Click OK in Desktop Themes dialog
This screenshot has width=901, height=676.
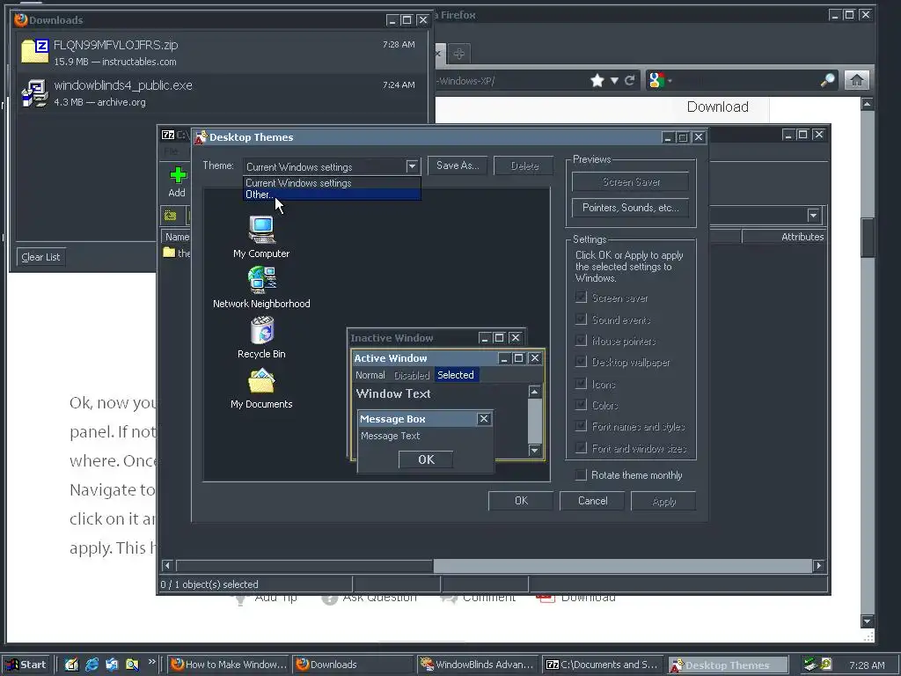click(521, 501)
